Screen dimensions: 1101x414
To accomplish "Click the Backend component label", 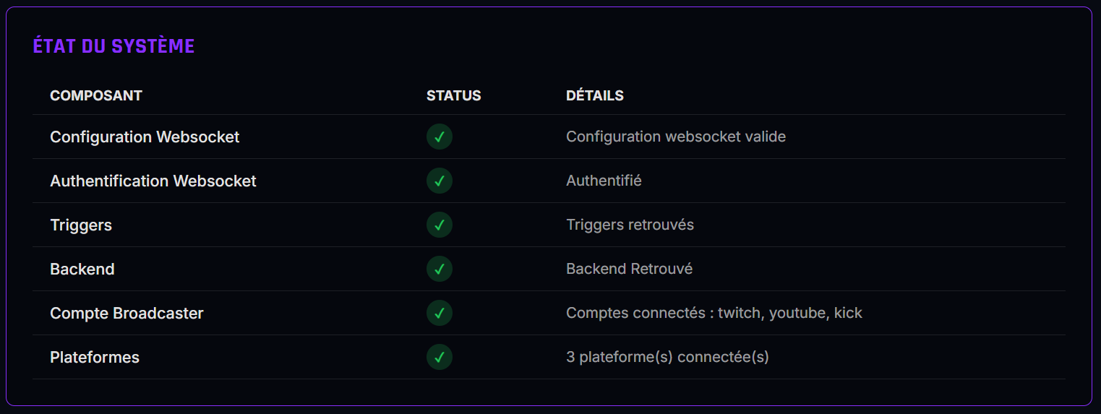I will click(x=82, y=269).
